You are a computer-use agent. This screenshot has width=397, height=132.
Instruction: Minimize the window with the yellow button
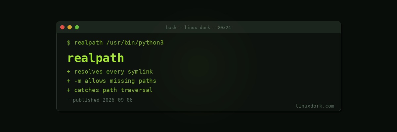69,27
